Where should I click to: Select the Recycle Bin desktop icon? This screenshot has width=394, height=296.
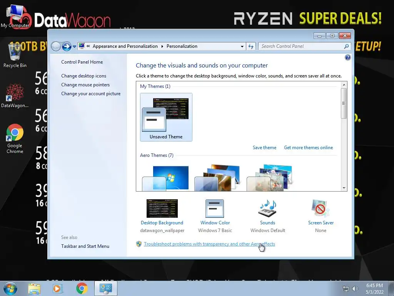point(15,55)
